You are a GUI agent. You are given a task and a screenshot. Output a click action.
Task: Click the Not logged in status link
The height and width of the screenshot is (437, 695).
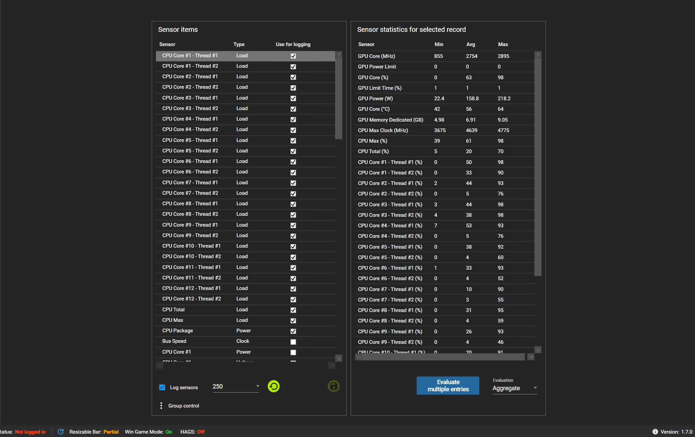point(30,432)
